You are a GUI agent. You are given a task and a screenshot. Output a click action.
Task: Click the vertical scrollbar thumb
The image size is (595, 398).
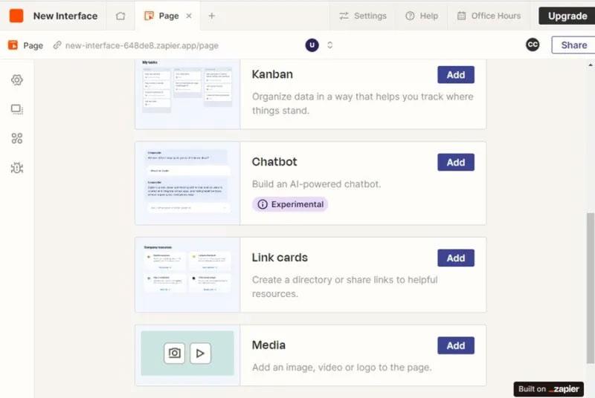pyautogui.click(x=591, y=288)
